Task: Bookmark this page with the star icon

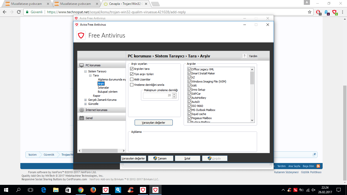Action: click(x=310, y=12)
